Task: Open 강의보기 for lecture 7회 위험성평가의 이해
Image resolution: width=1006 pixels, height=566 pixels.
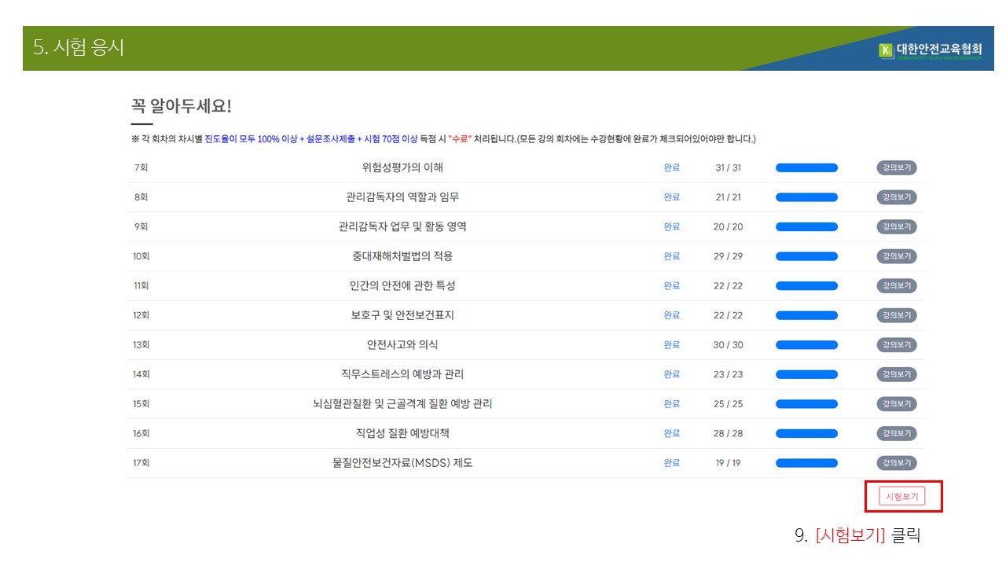Action: pos(897,167)
